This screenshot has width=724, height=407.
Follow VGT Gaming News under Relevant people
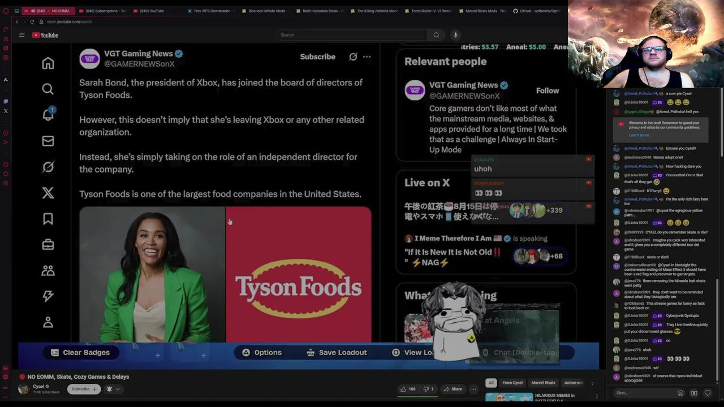548,90
